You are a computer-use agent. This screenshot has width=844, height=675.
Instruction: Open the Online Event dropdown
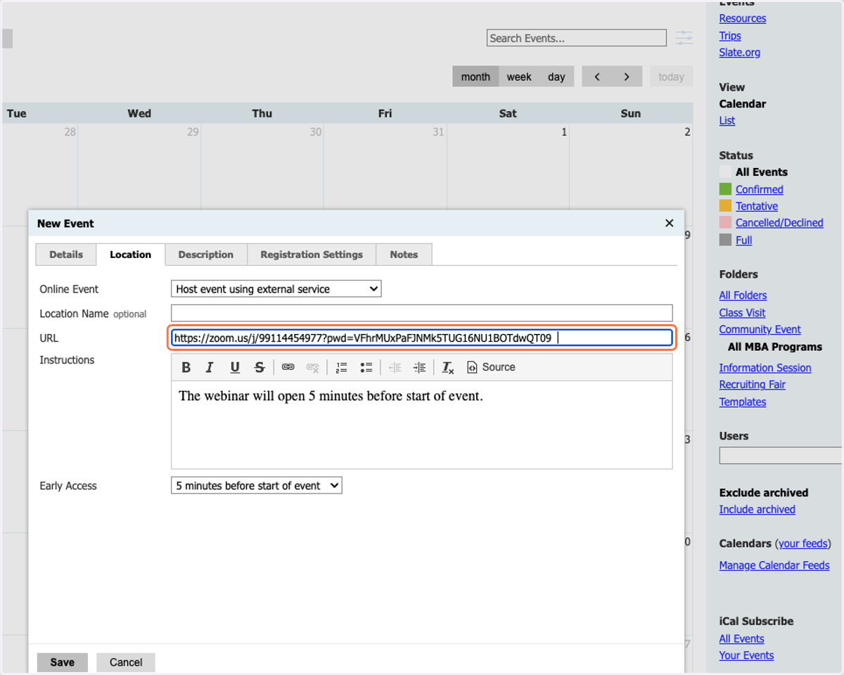coord(276,288)
